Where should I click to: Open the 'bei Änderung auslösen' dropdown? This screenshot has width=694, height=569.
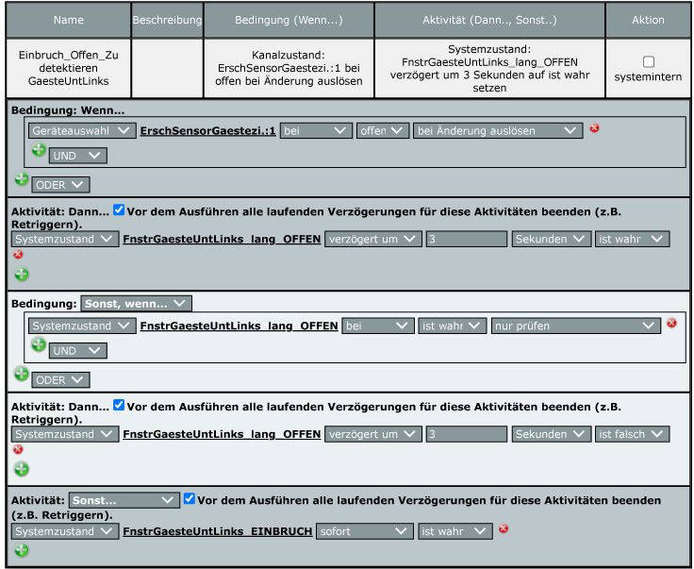(x=498, y=131)
